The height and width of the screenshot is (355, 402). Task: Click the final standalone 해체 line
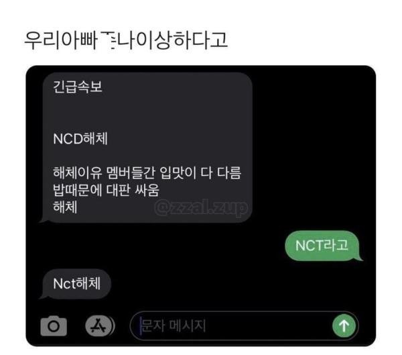coord(65,207)
